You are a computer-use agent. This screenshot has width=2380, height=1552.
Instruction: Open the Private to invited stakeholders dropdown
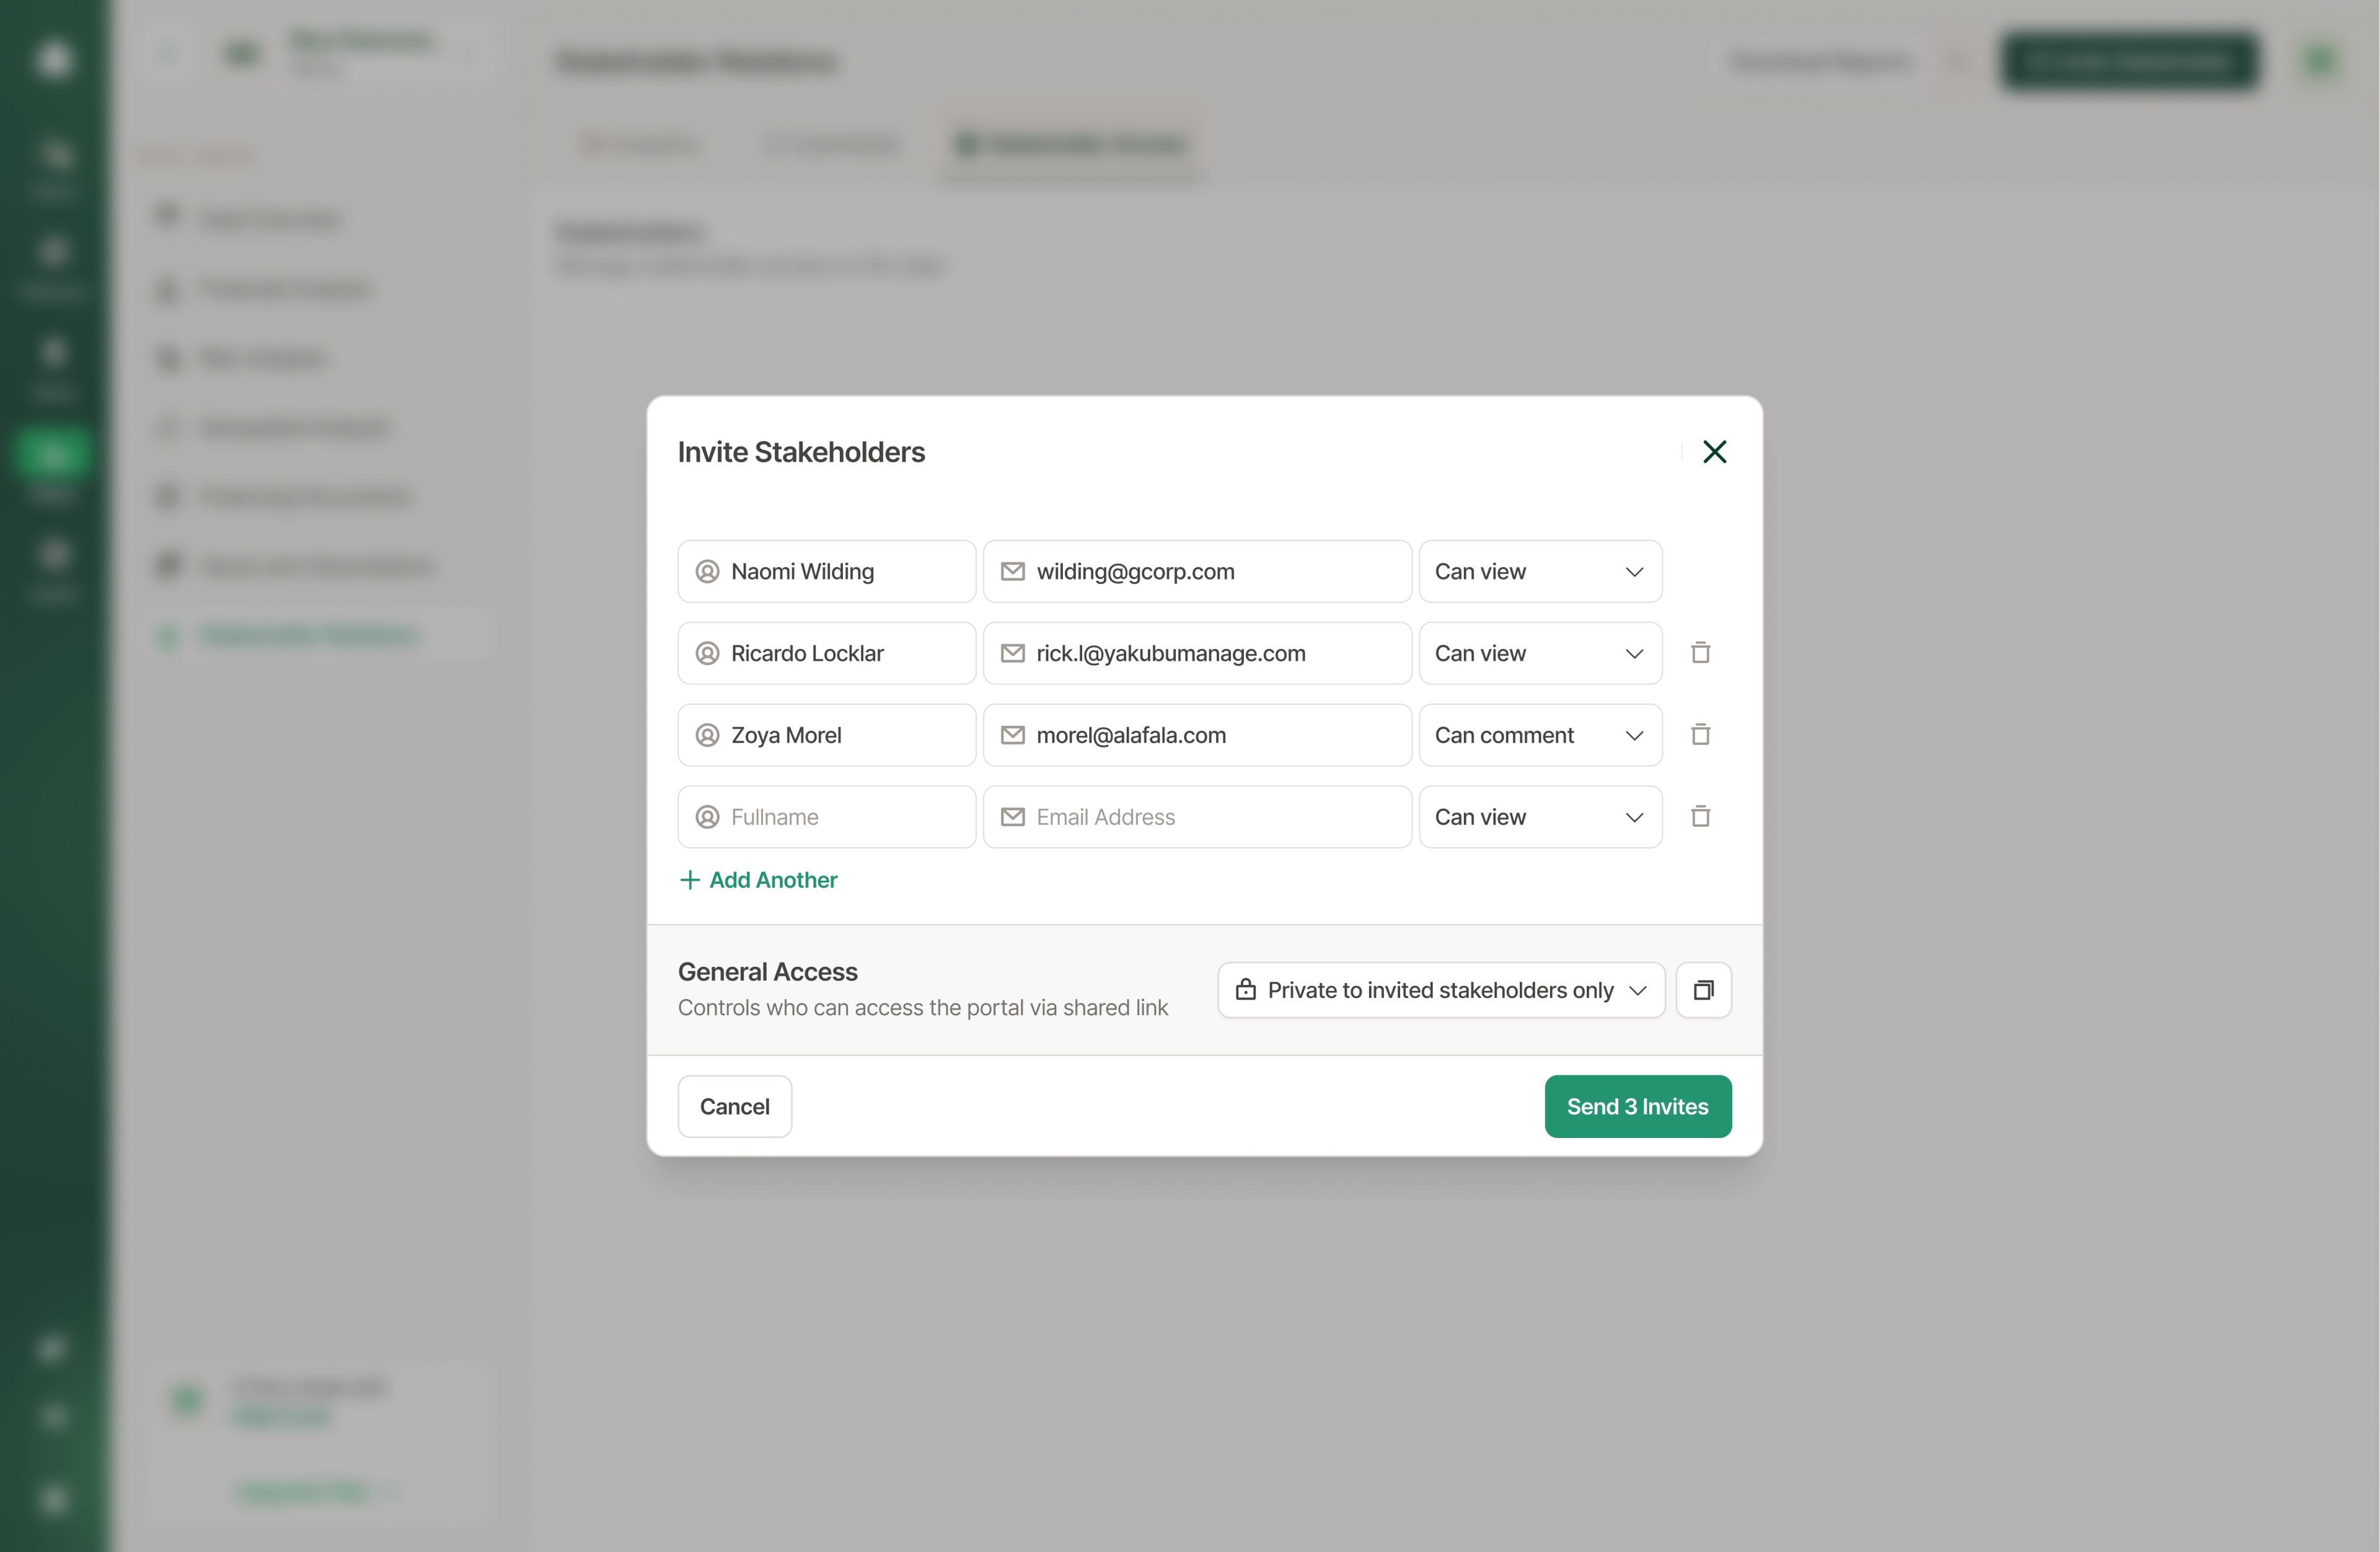(x=1440, y=990)
